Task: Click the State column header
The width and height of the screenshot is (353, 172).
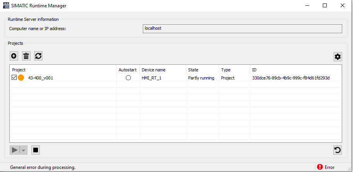Action: [193, 70]
